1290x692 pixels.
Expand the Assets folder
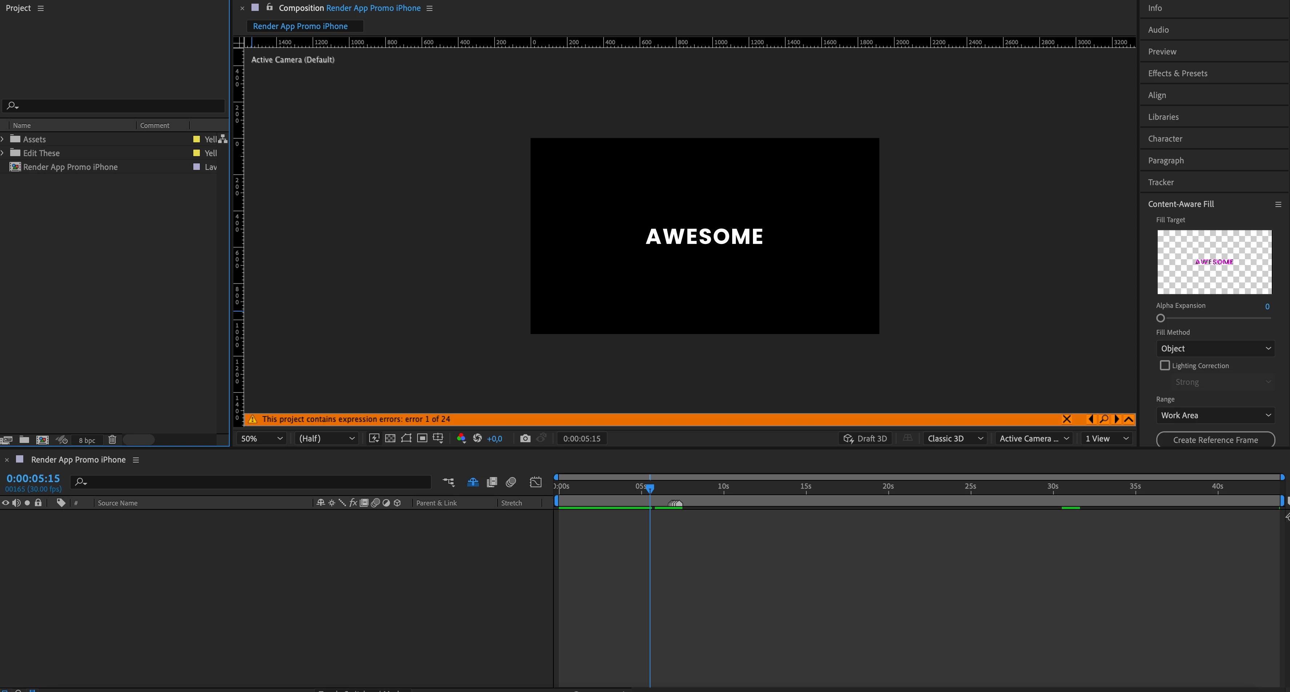(3, 139)
